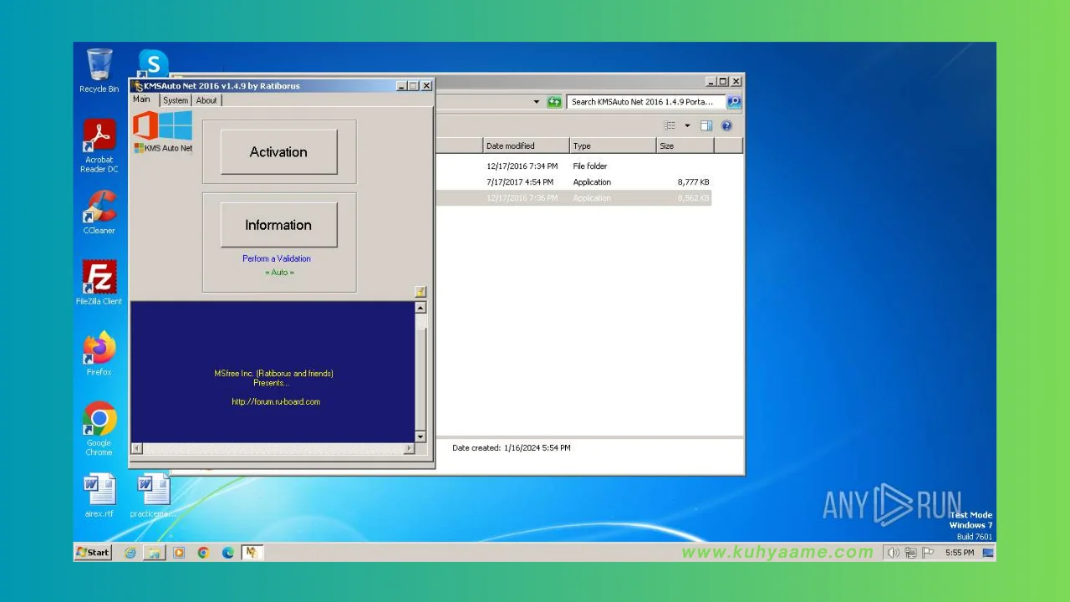Open Skype desktop icon

(153, 64)
